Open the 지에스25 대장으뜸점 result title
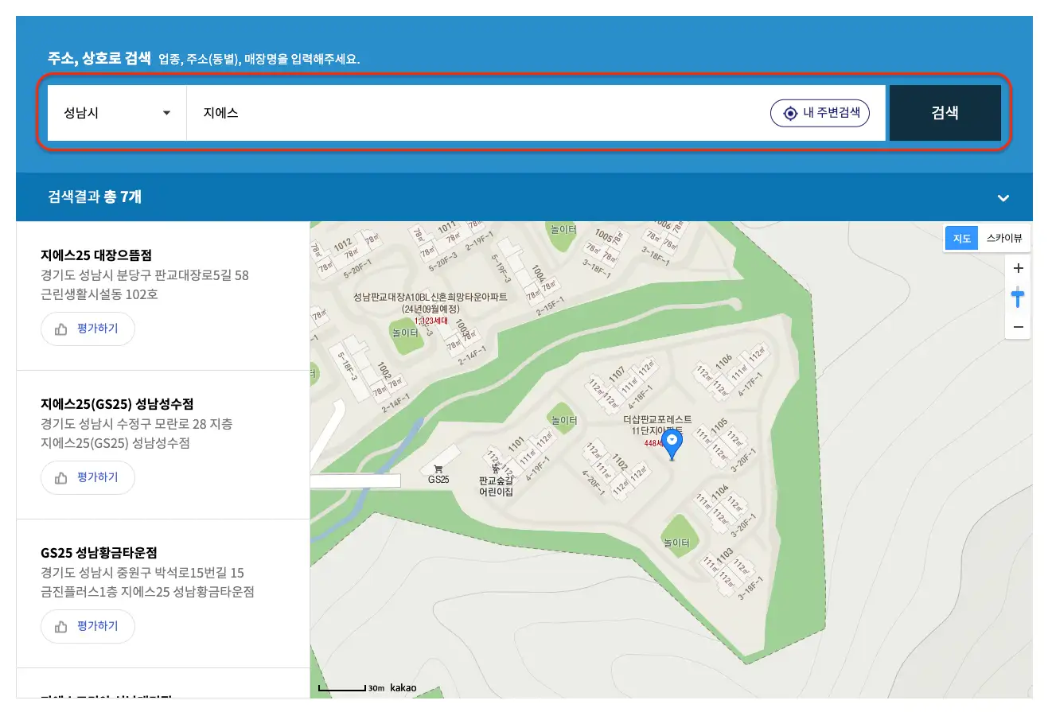The height and width of the screenshot is (712, 1048). tap(95, 255)
